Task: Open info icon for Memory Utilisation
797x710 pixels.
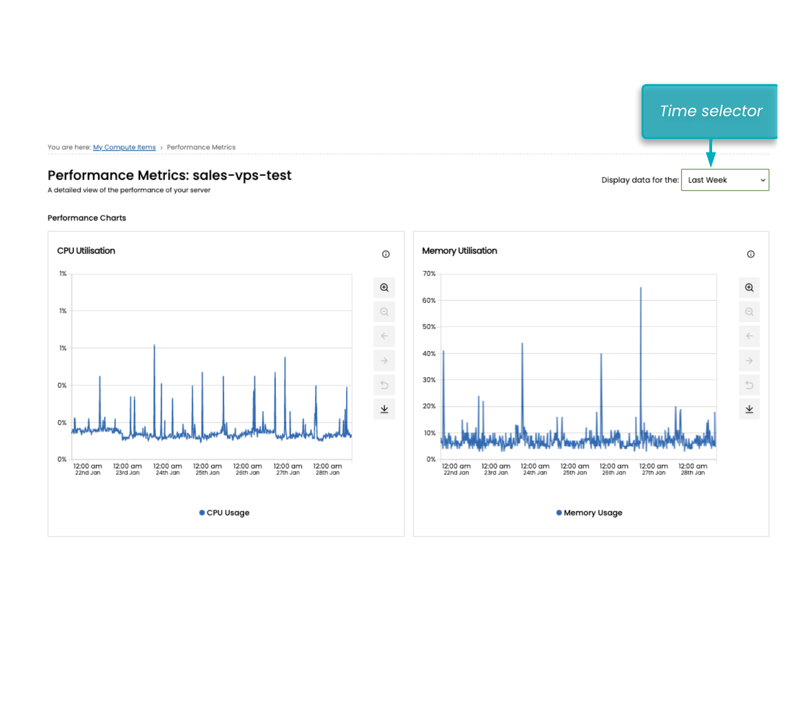Action: click(751, 254)
